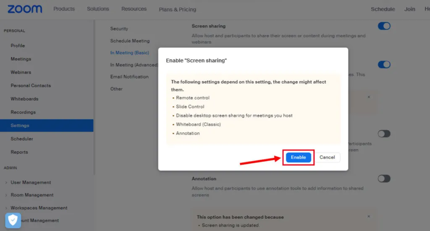Screen dimensions: 430x231
Task: Select the Schedule Meeting section
Action: (x=130, y=41)
